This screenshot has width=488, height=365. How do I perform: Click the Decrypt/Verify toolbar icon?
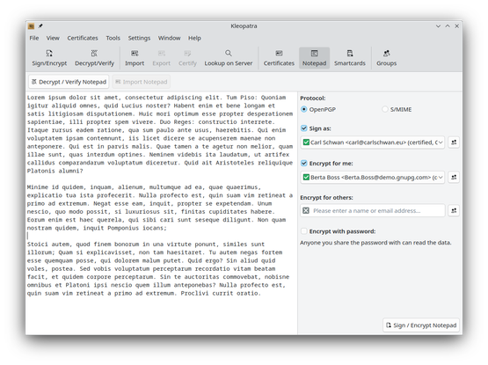pyautogui.click(x=94, y=58)
